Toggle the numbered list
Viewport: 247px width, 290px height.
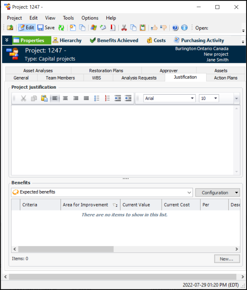(x=107, y=98)
